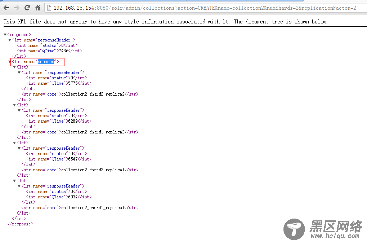The height and width of the screenshot is (242, 367).
Task: Click the QTime value 5775
Action: (x=73, y=83)
